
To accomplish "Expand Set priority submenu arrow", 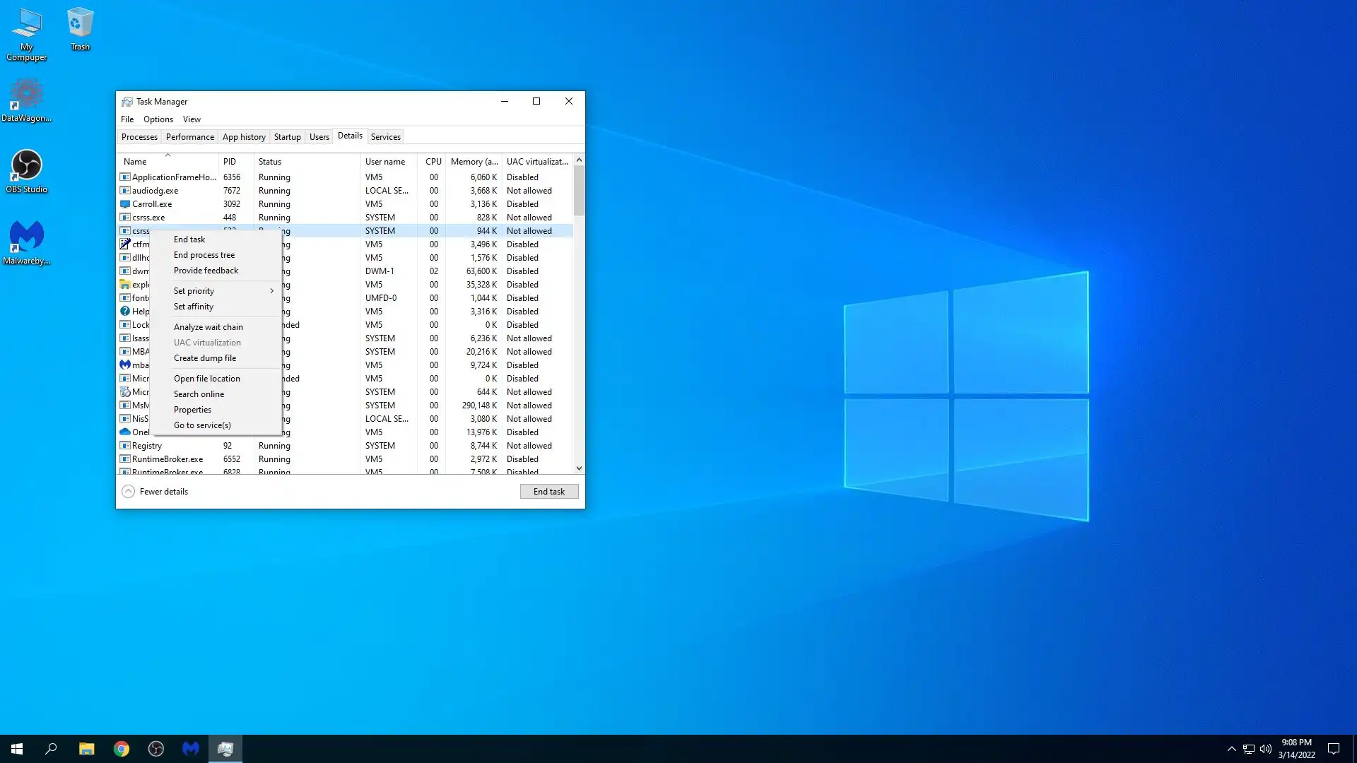I will [271, 291].
